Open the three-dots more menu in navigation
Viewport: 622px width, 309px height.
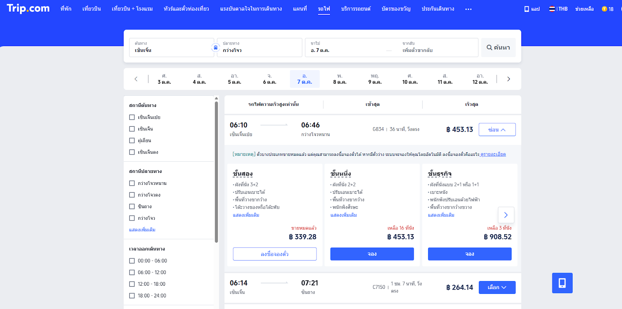pyautogui.click(x=468, y=9)
